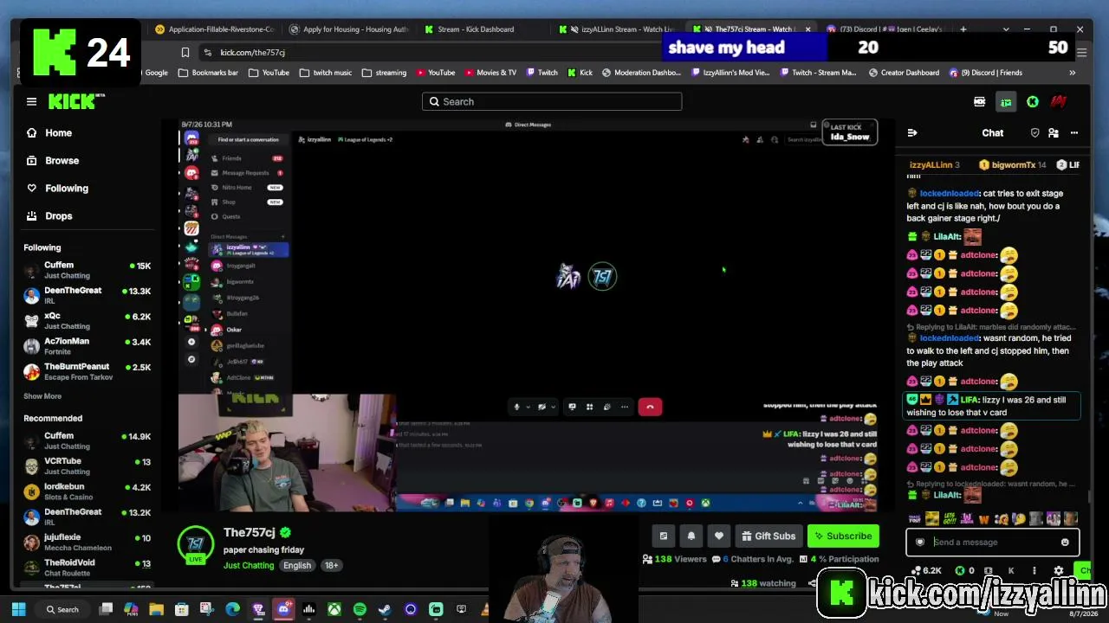Screen dimensions: 1109x623
Task: Click the English language tag
Action: (x=297, y=566)
